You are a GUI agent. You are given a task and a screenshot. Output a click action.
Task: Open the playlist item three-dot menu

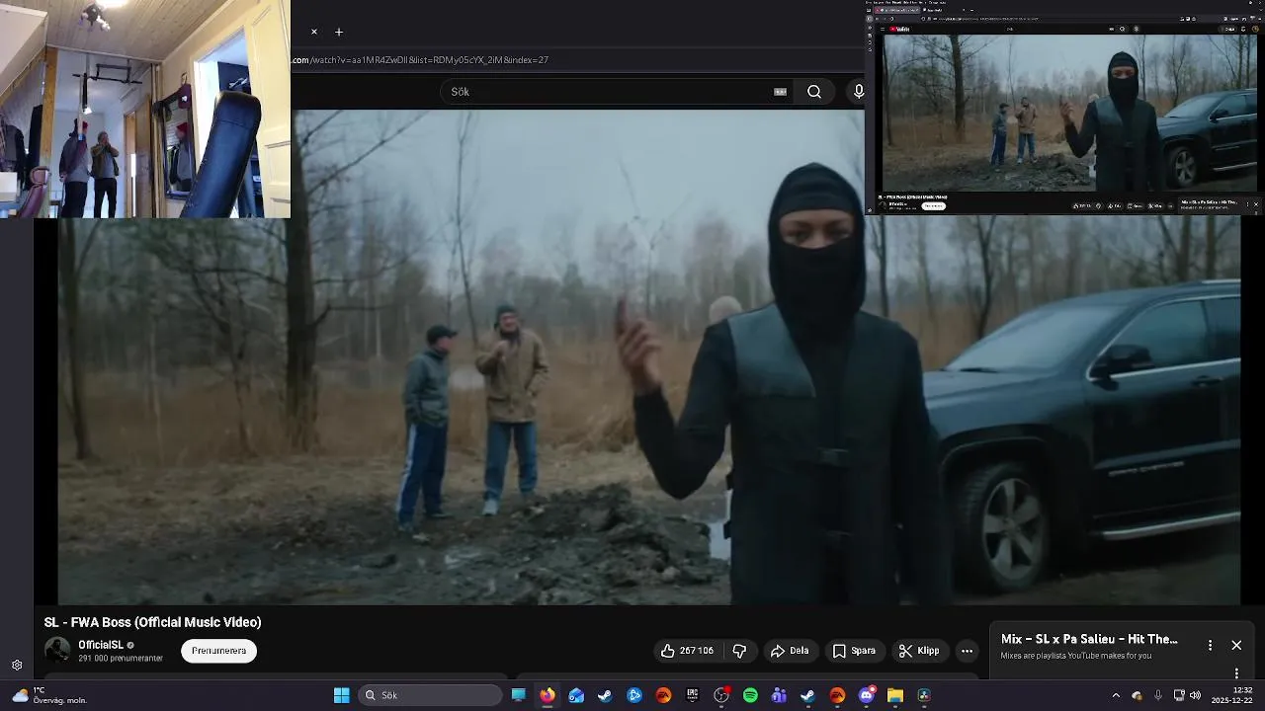pyautogui.click(x=1236, y=673)
